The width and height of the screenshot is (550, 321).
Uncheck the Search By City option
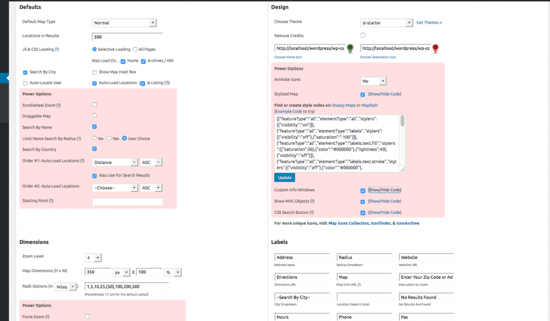tap(25, 72)
